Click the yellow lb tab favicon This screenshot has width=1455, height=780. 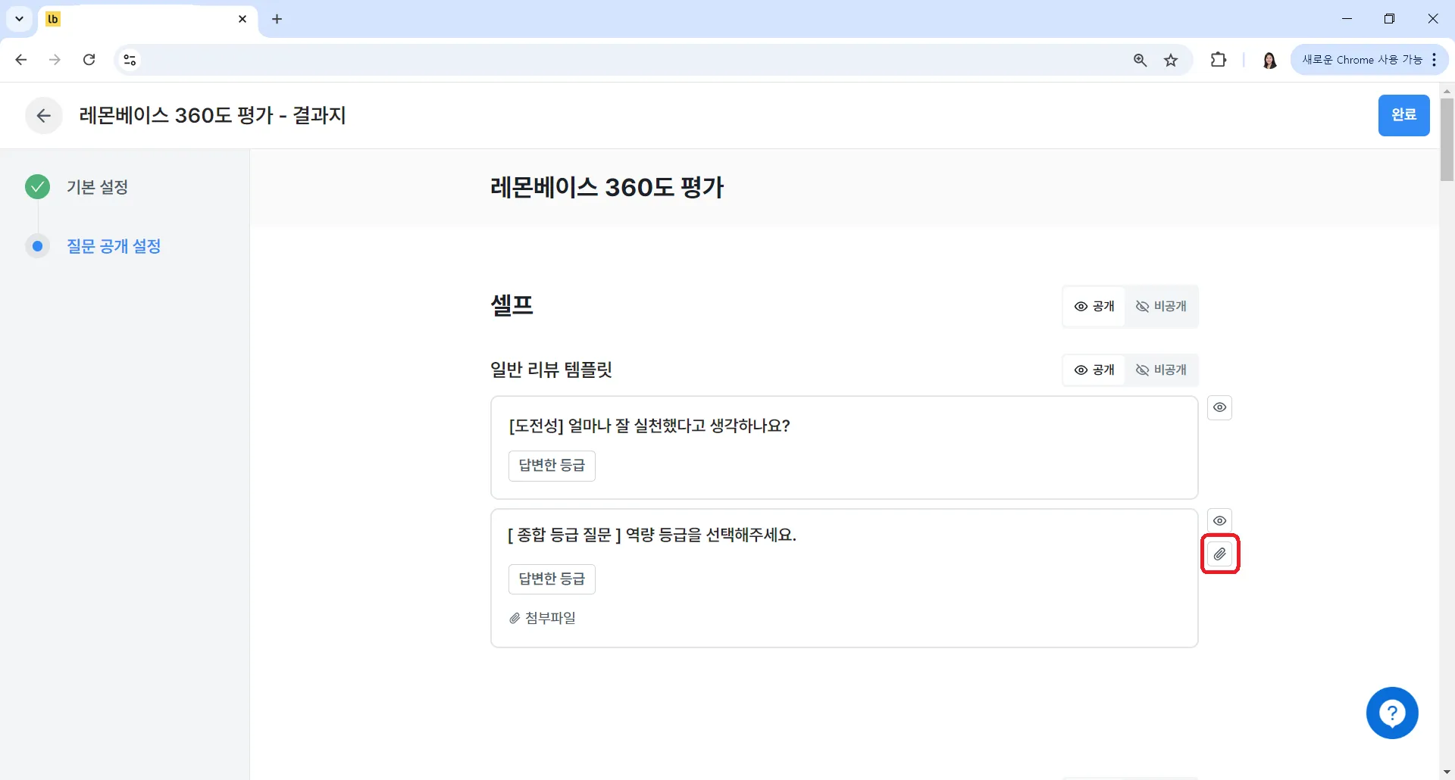click(x=53, y=19)
